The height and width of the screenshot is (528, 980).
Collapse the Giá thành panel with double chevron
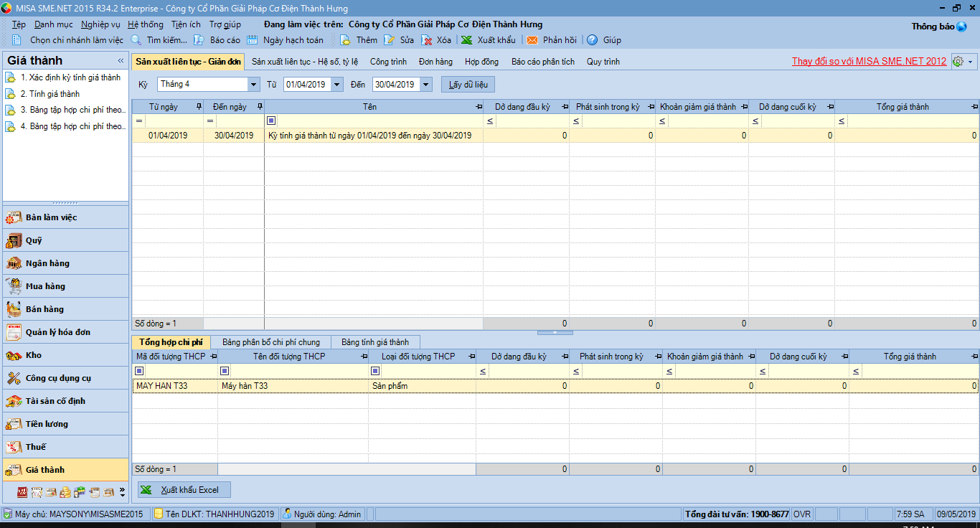pos(121,61)
